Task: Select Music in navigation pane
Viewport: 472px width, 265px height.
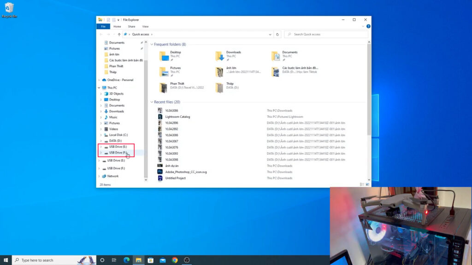Action: [113, 117]
